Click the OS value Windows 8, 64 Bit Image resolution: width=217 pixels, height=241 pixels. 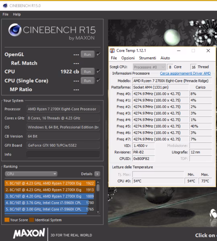tap(63, 127)
